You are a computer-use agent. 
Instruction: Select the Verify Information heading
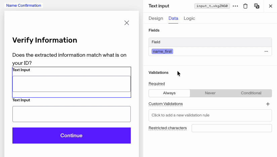(x=45, y=40)
